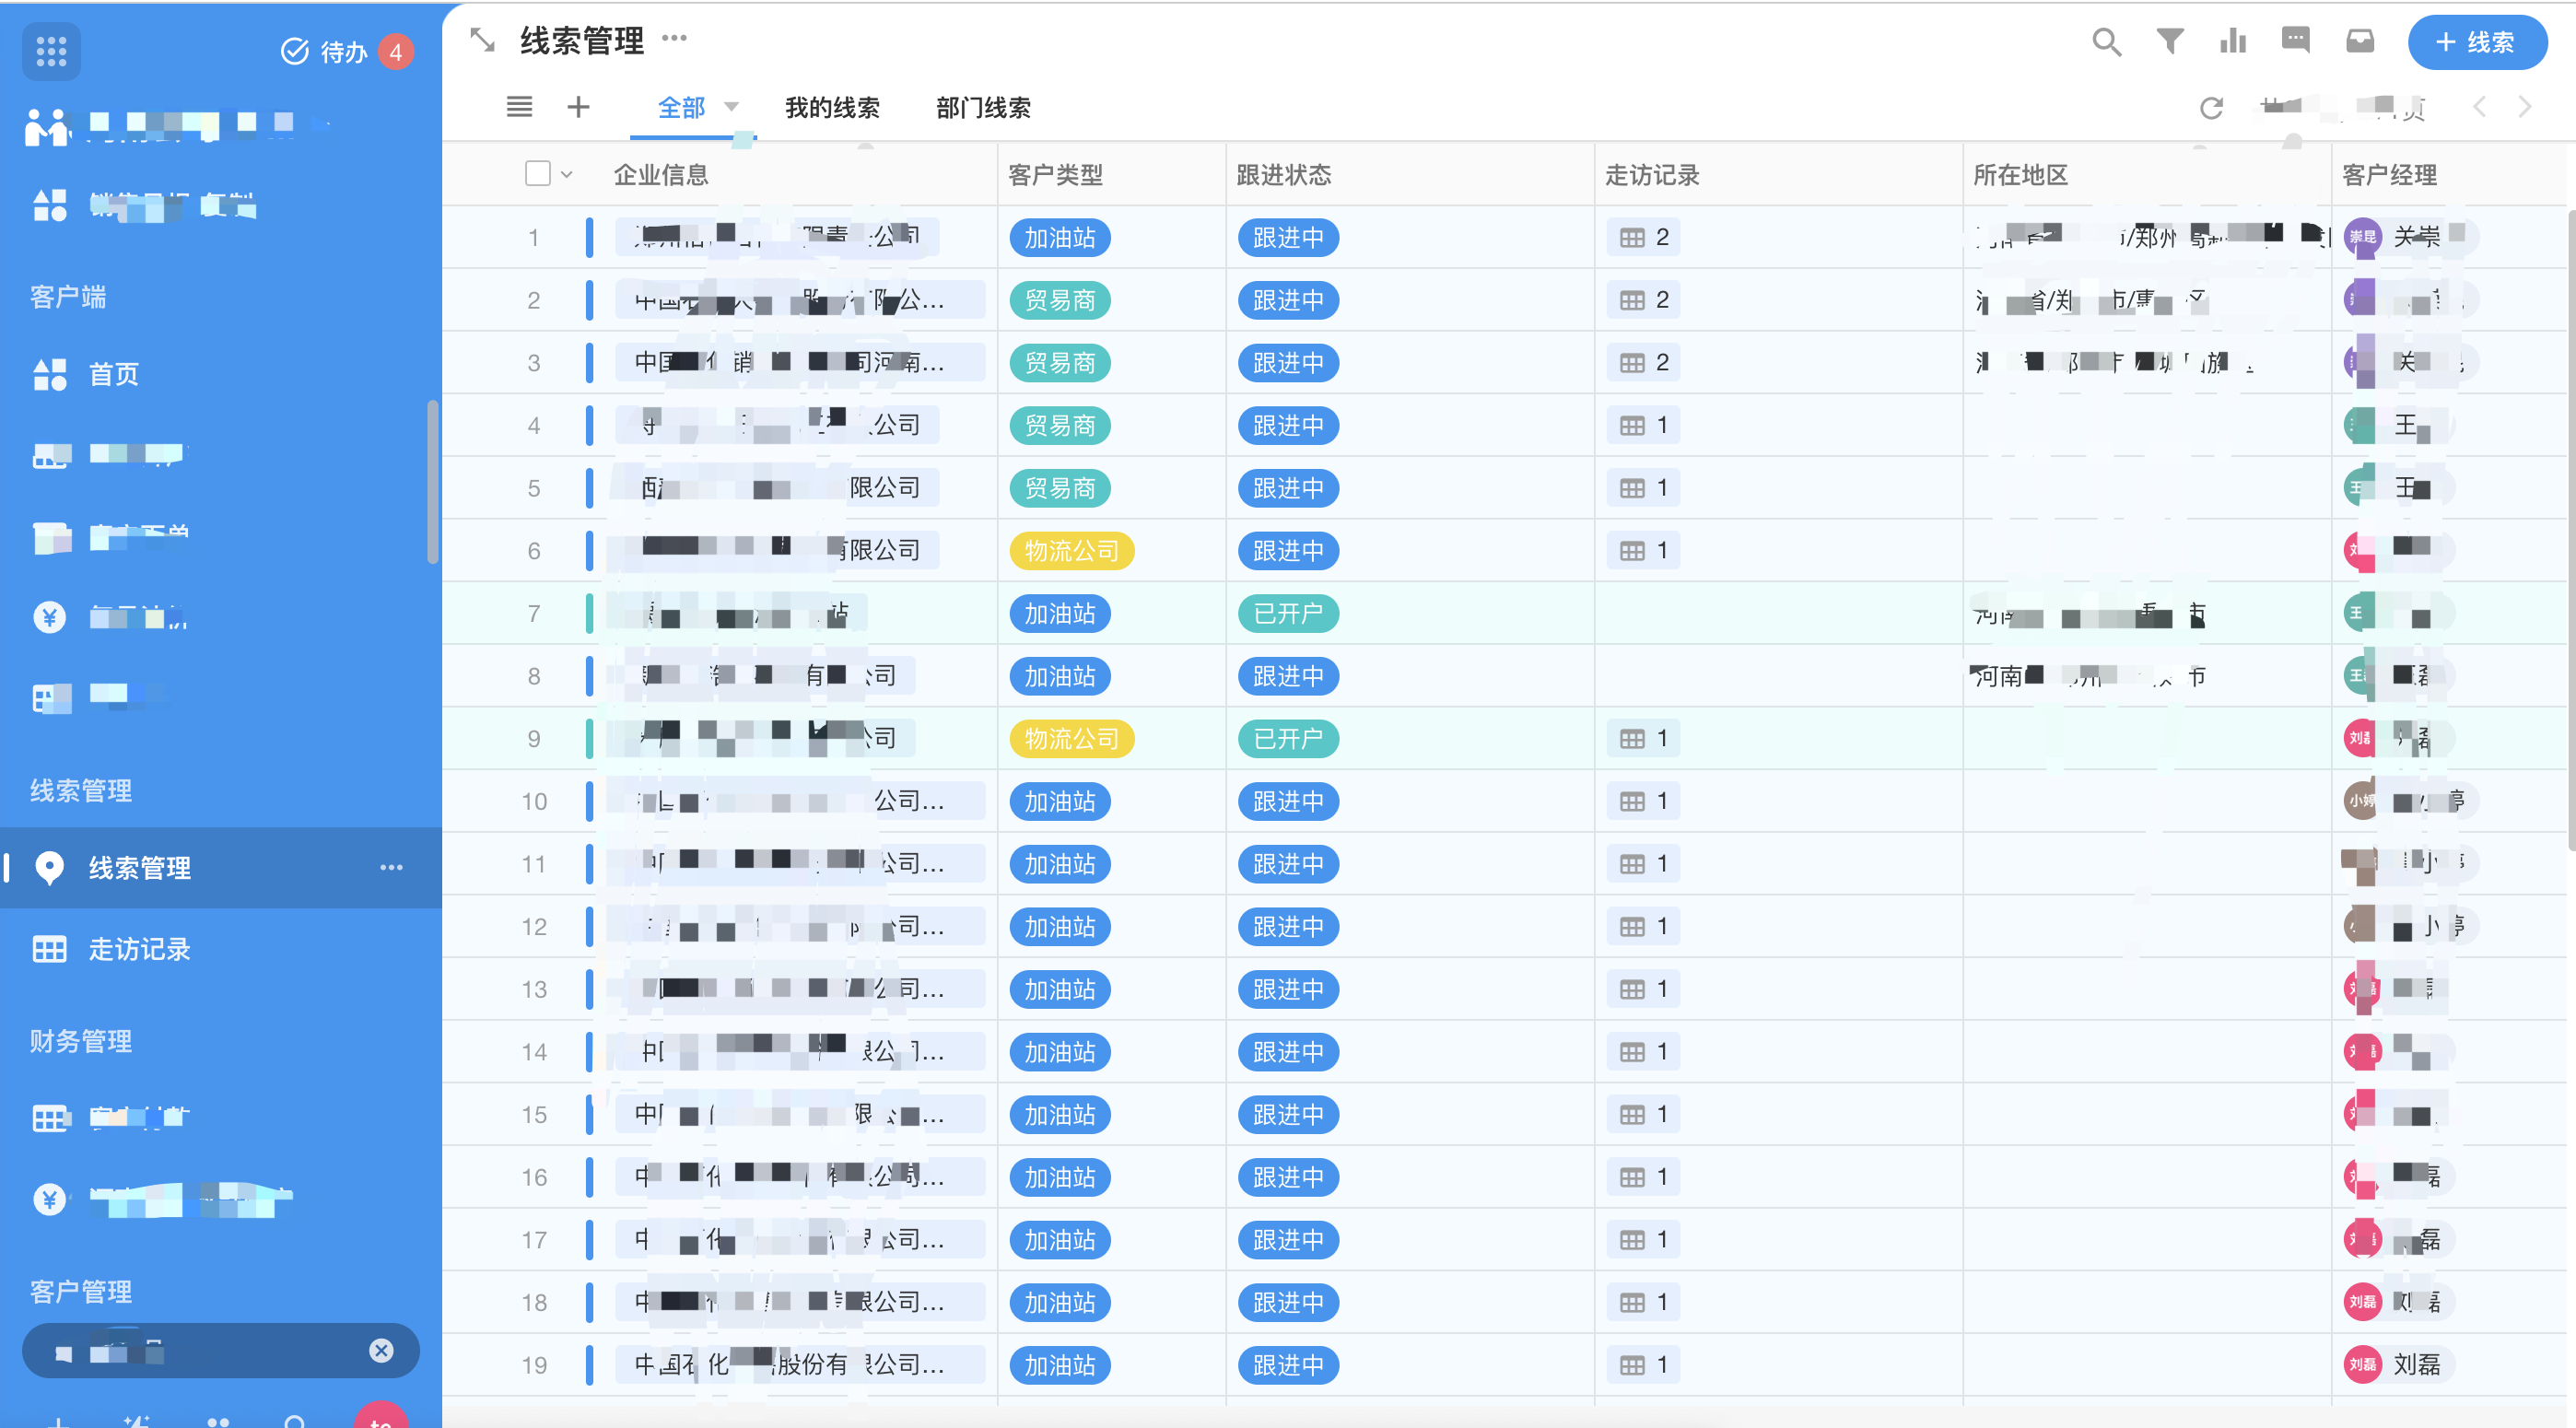
Task: Open visit records count in row 1
Action: [x=1643, y=237]
